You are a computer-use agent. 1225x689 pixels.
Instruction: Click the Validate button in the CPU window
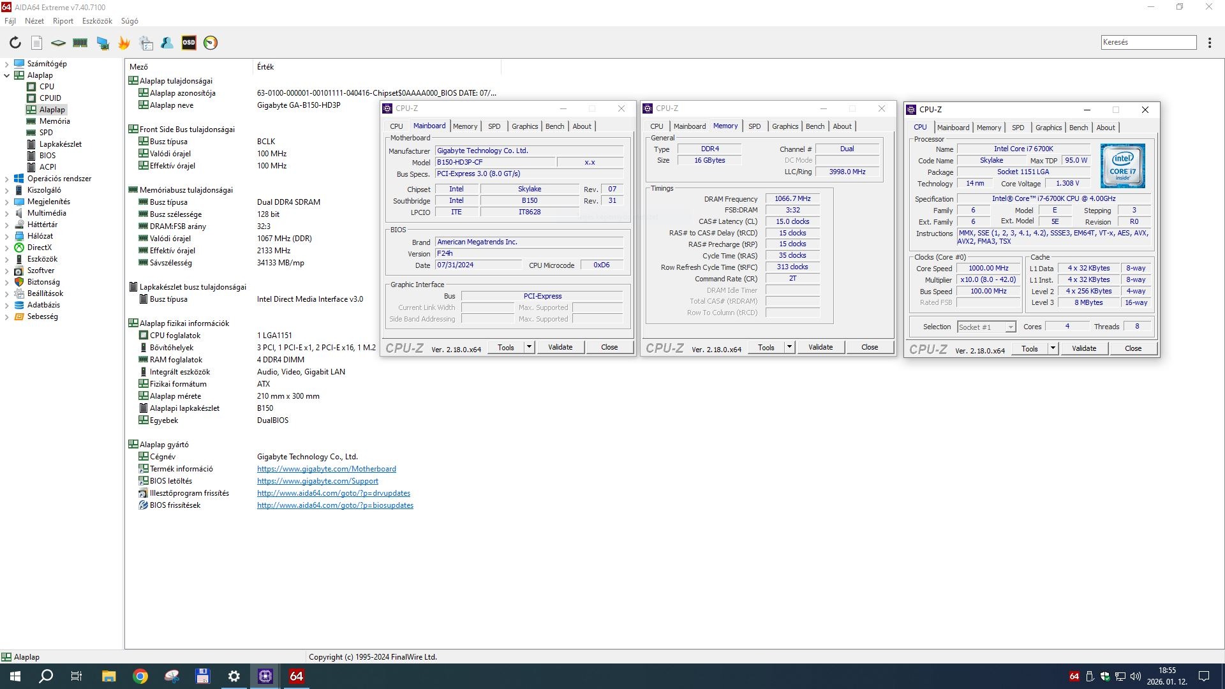pyautogui.click(x=1084, y=348)
